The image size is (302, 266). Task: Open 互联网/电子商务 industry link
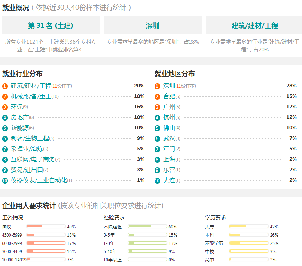click(x=33, y=159)
